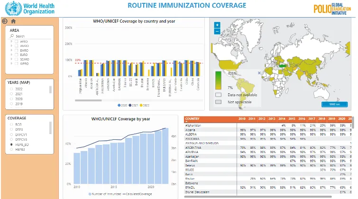Select map year 2019
Screen dimensions: 358x199
coord(11,104)
